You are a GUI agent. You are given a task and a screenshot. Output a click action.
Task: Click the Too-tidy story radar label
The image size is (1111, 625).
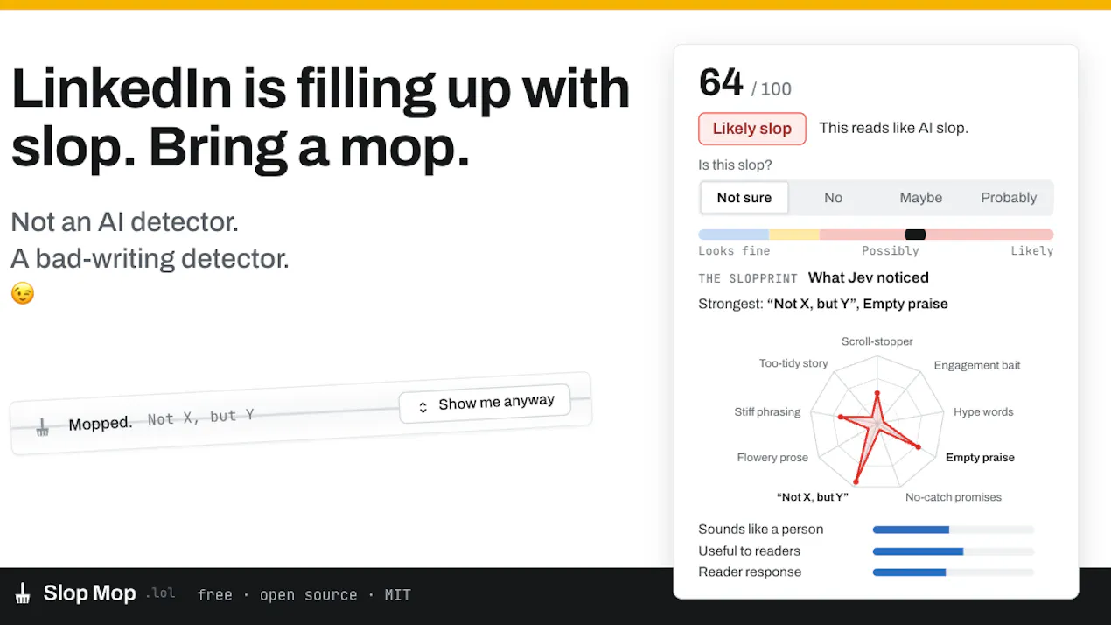(x=793, y=363)
